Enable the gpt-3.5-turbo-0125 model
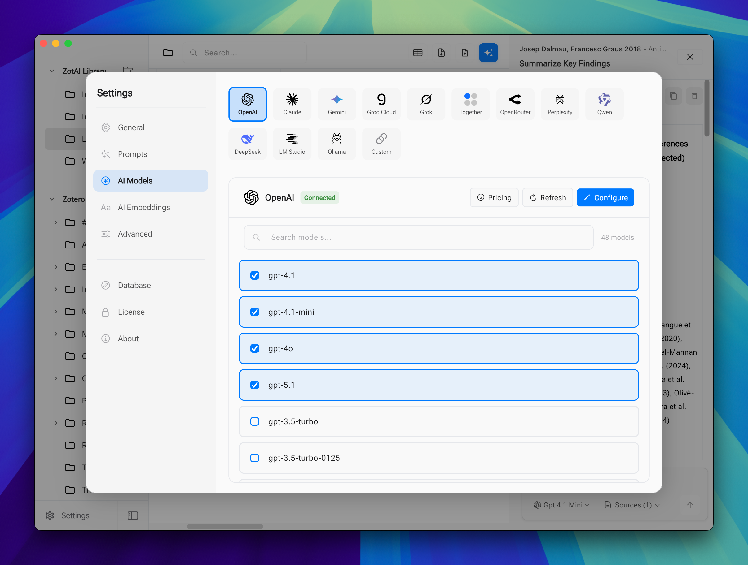Screen dimensions: 748x565 click(255, 458)
